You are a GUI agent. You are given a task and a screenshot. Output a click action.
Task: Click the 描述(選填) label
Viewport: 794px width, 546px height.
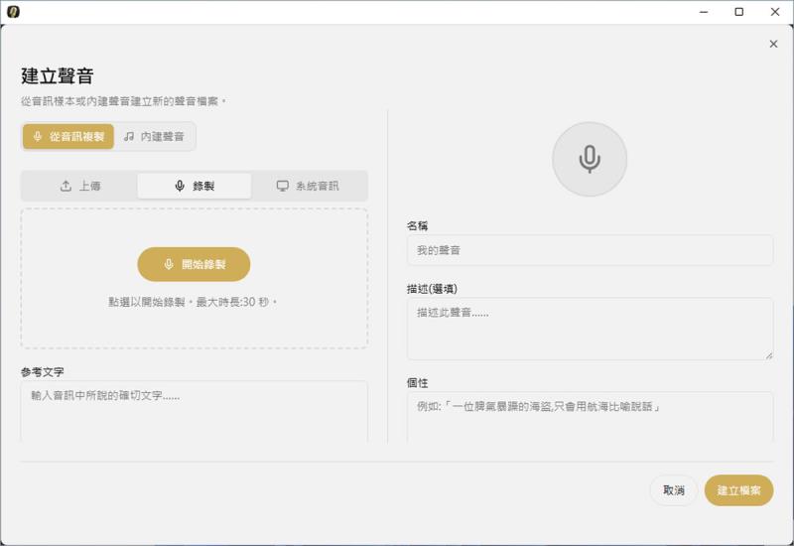(x=432, y=289)
